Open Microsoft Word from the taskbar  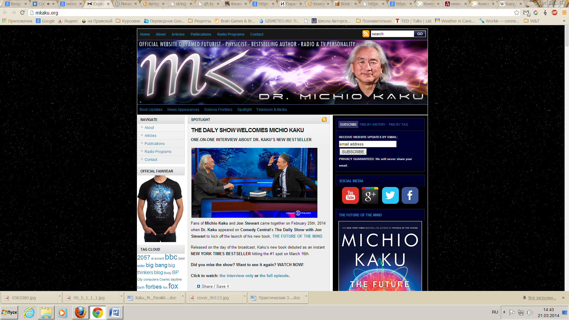(115, 313)
